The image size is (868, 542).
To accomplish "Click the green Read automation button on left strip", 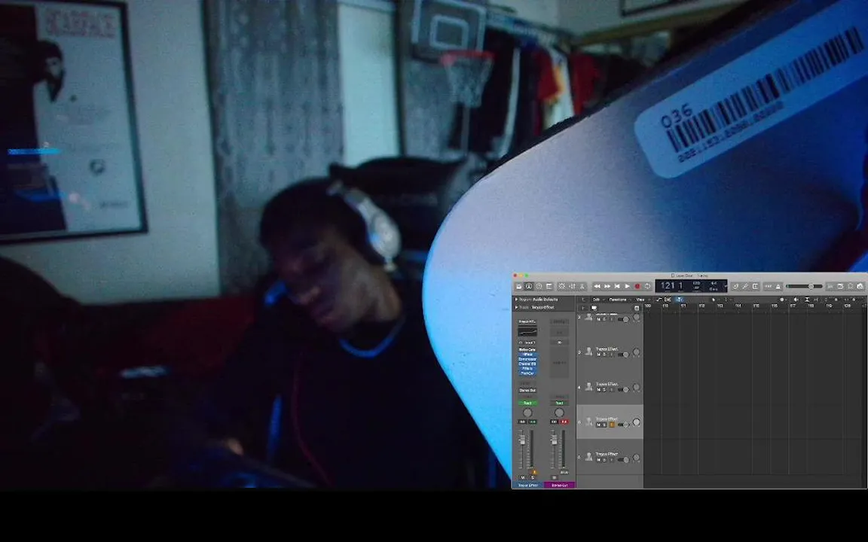I will click(x=527, y=403).
